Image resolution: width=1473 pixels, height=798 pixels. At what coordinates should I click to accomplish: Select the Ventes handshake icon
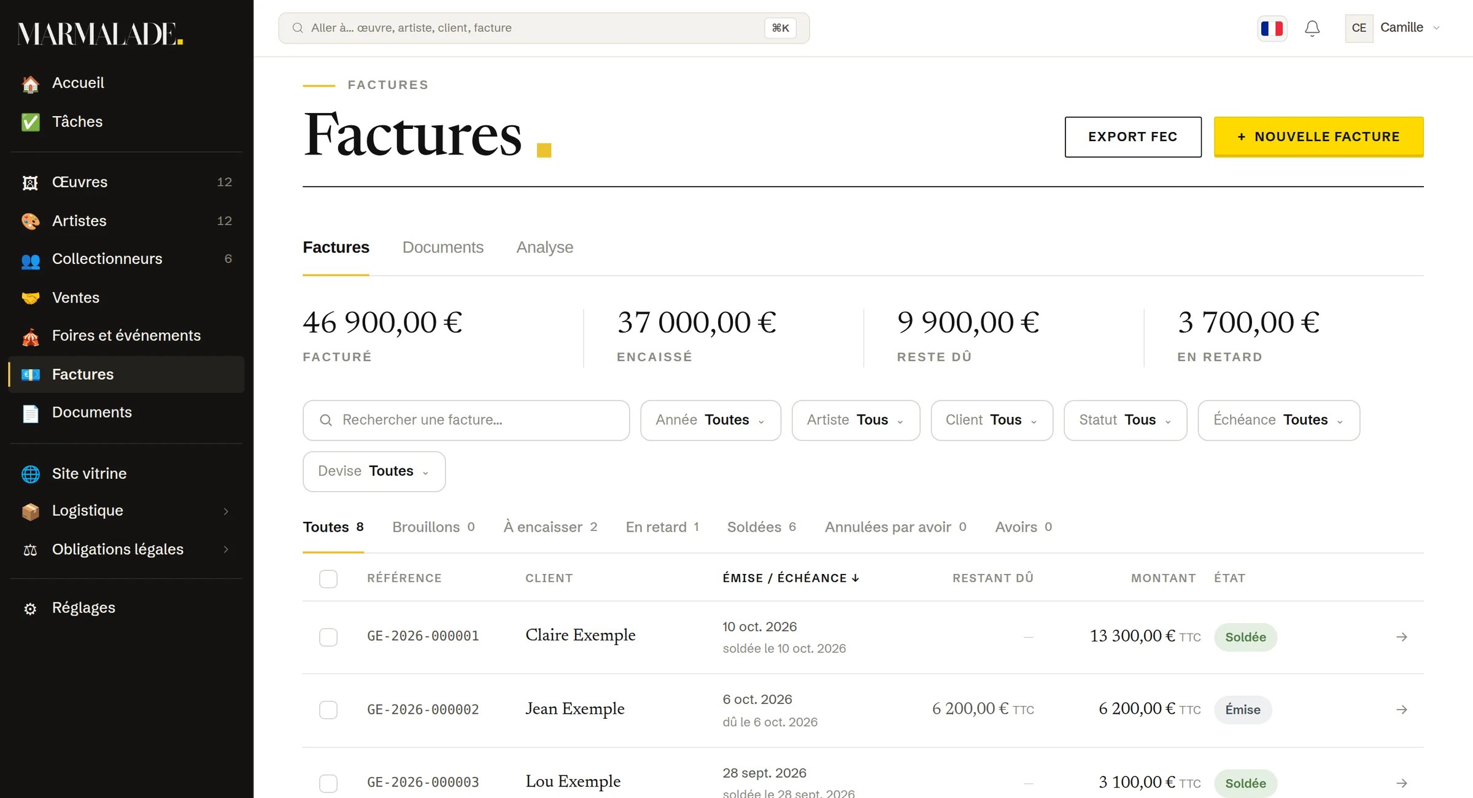pos(30,298)
